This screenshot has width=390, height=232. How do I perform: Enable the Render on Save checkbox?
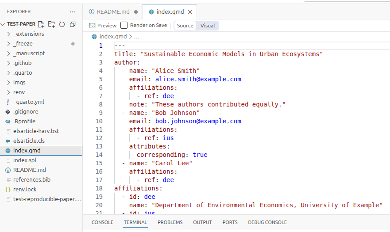[x=124, y=26]
